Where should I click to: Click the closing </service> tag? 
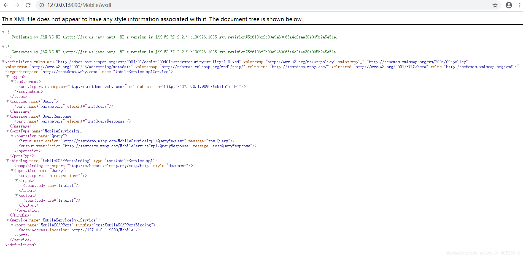pyautogui.click(x=21, y=240)
